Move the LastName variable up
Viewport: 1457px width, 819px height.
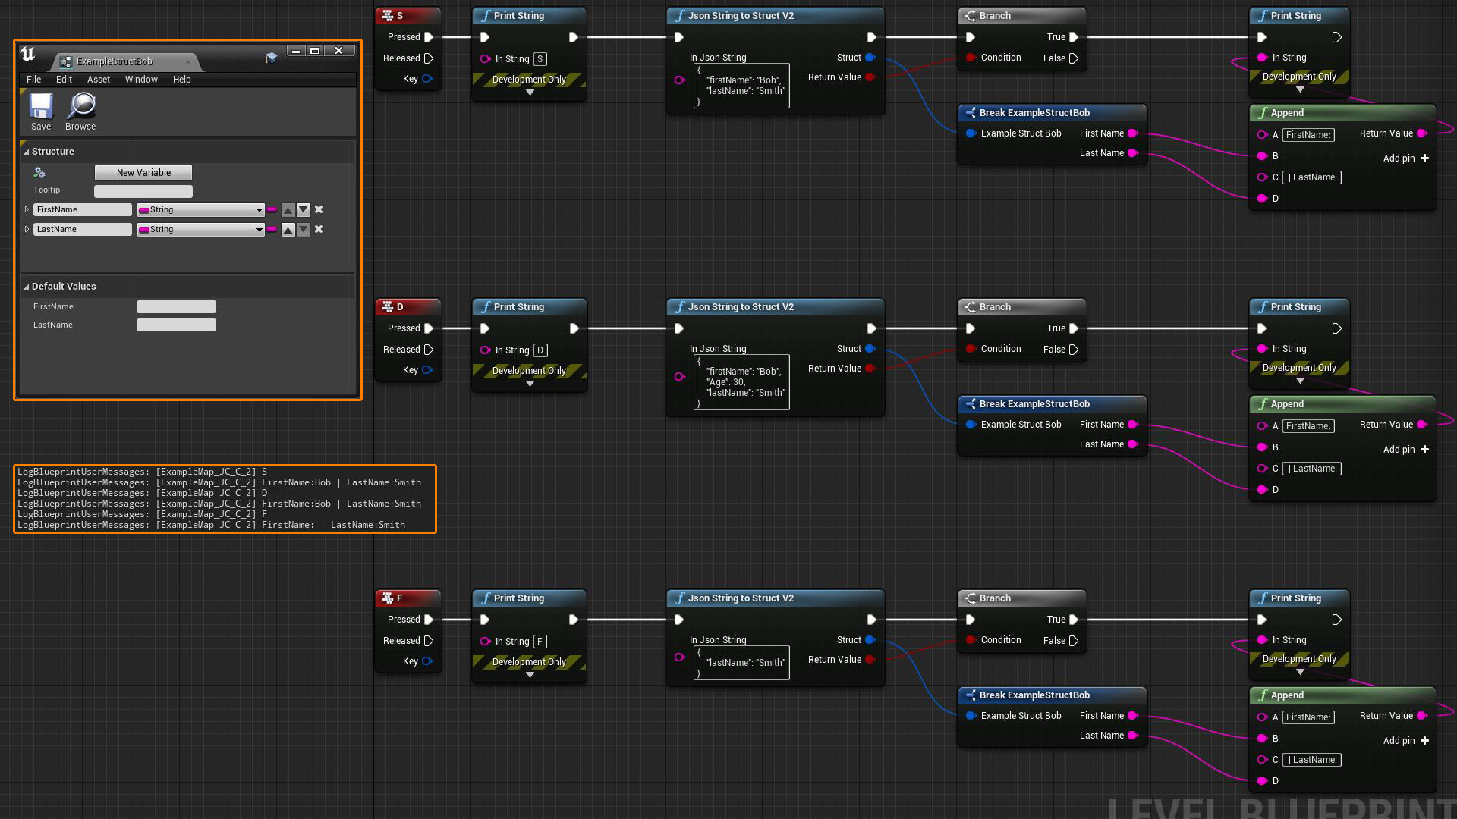[288, 230]
